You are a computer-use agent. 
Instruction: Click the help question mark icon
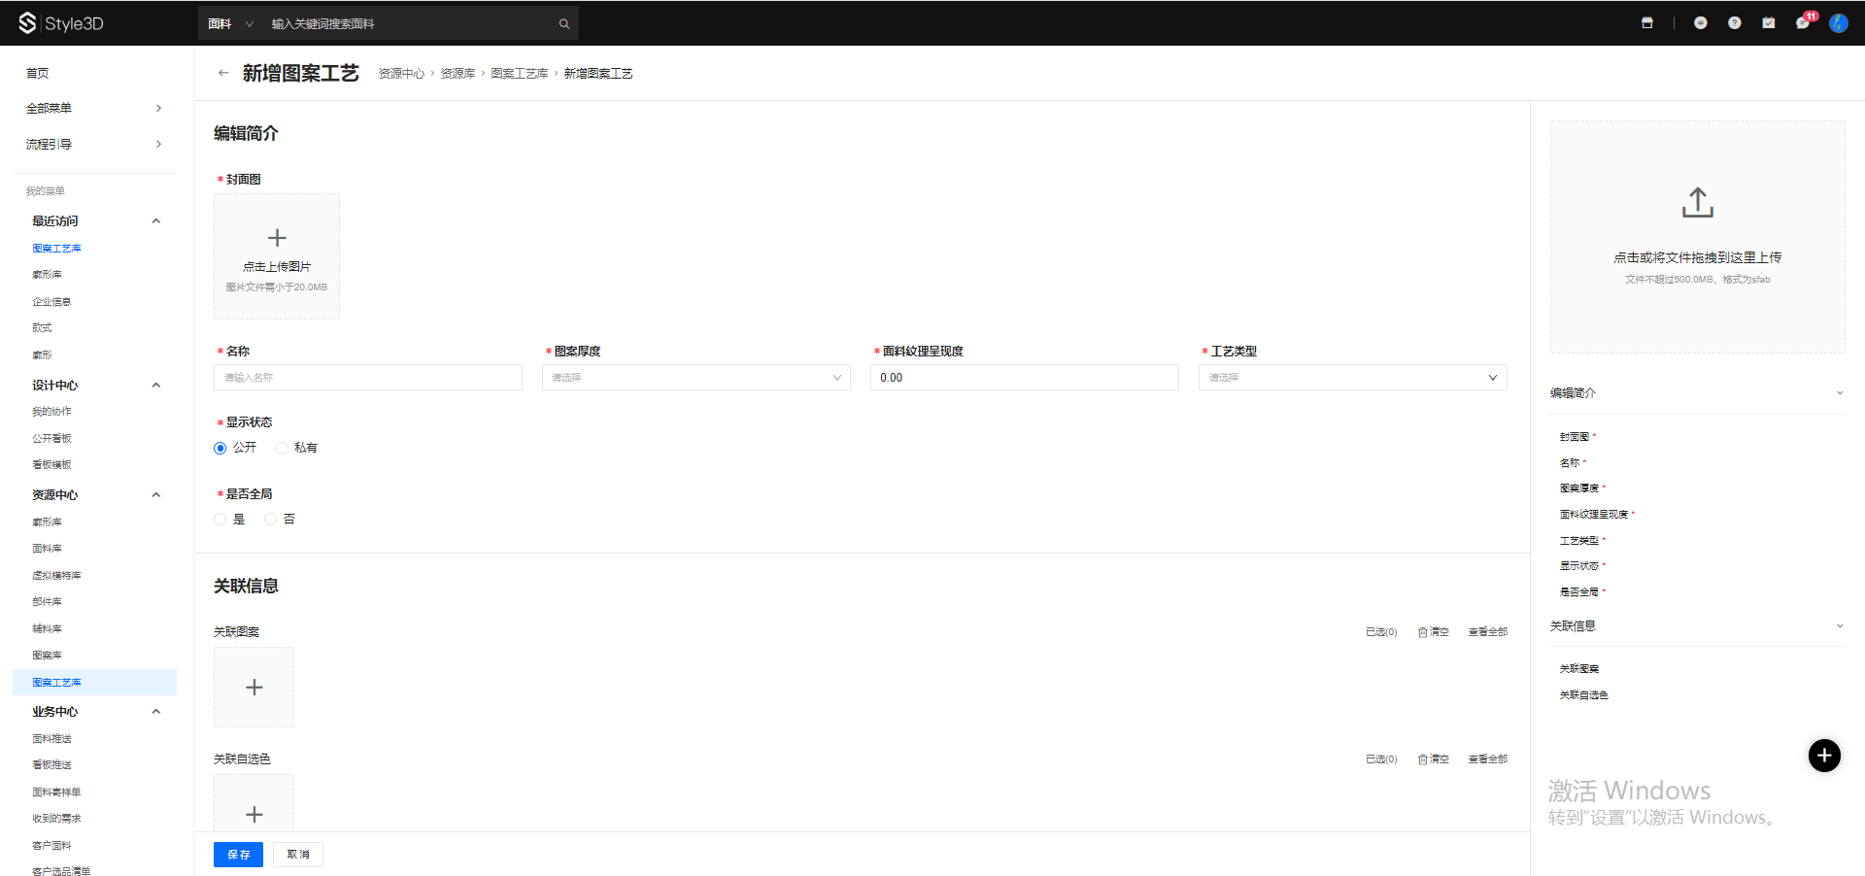(x=1734, y=23)
